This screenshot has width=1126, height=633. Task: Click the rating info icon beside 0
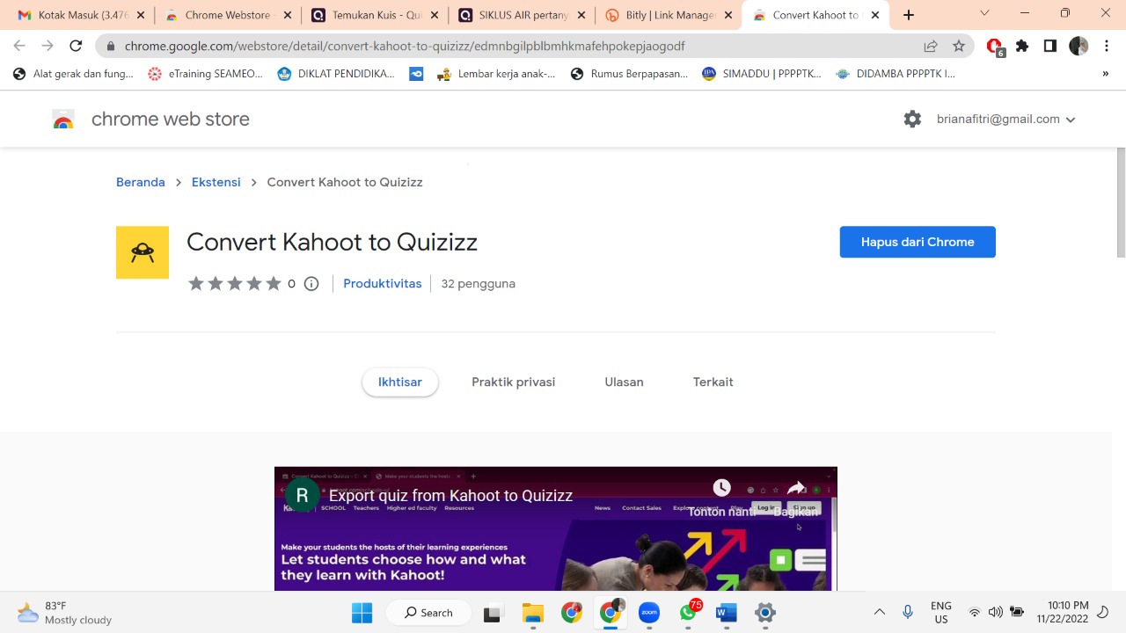point(311,283)
